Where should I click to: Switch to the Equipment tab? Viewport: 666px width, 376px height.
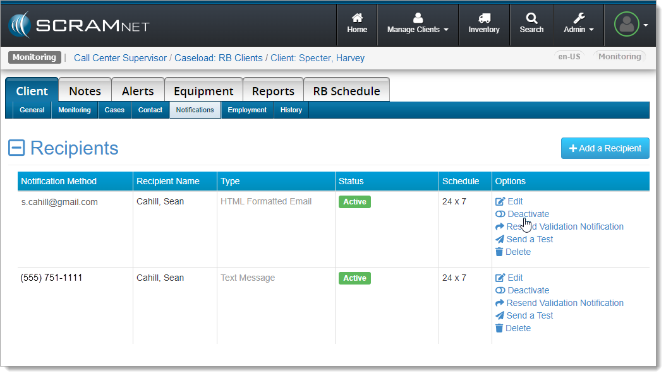203,91
